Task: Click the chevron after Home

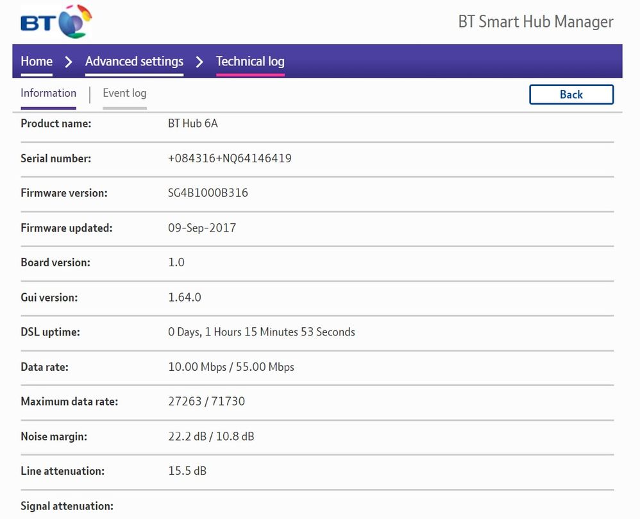Action: coord(69,62)
